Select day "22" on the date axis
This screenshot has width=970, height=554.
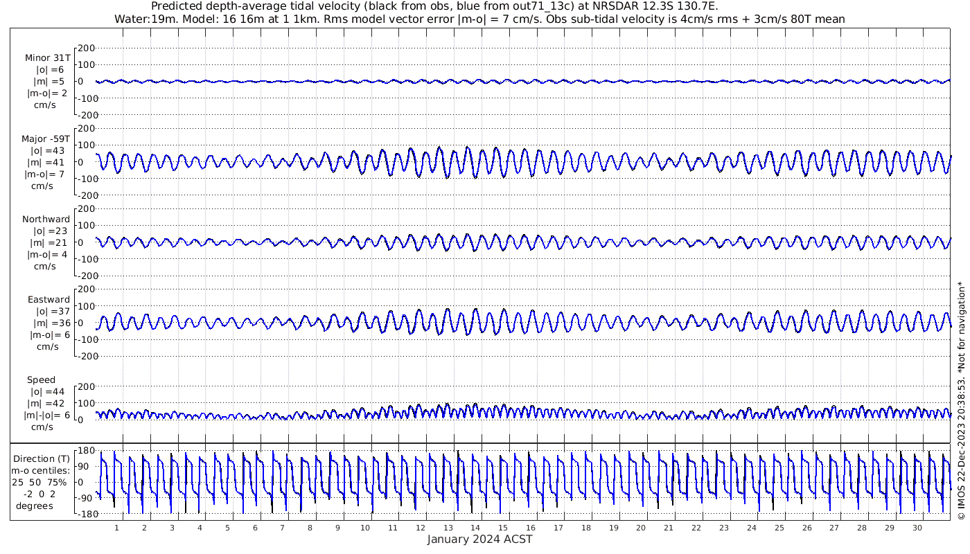[x=696, y=528]
